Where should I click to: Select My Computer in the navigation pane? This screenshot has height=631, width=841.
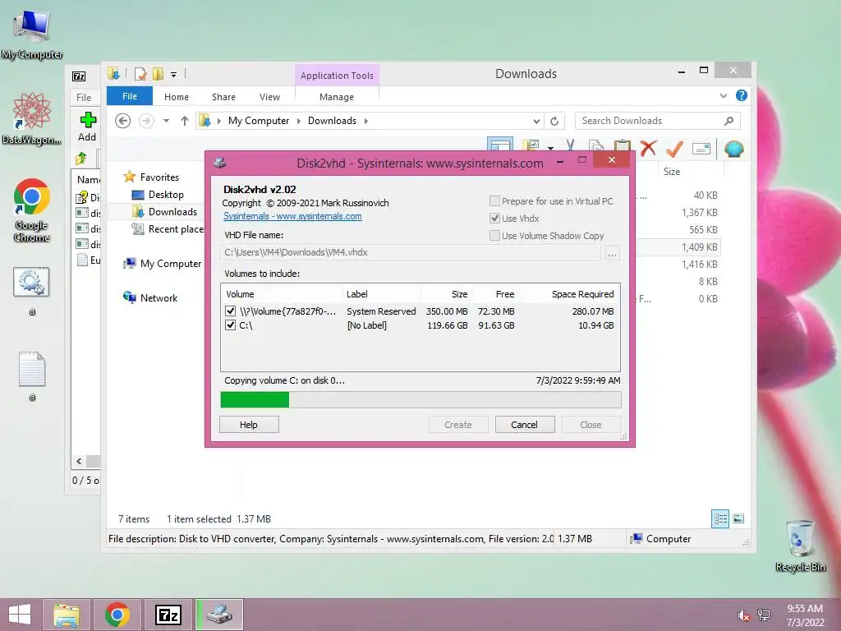(x=171, y=264)
